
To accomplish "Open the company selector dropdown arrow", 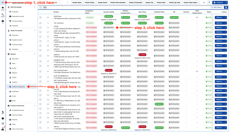I will point(59,2).
